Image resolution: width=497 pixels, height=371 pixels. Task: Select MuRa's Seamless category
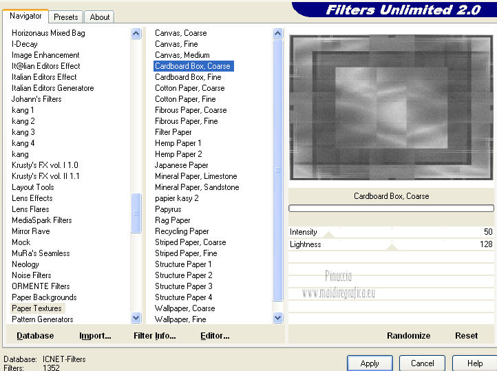41,253
